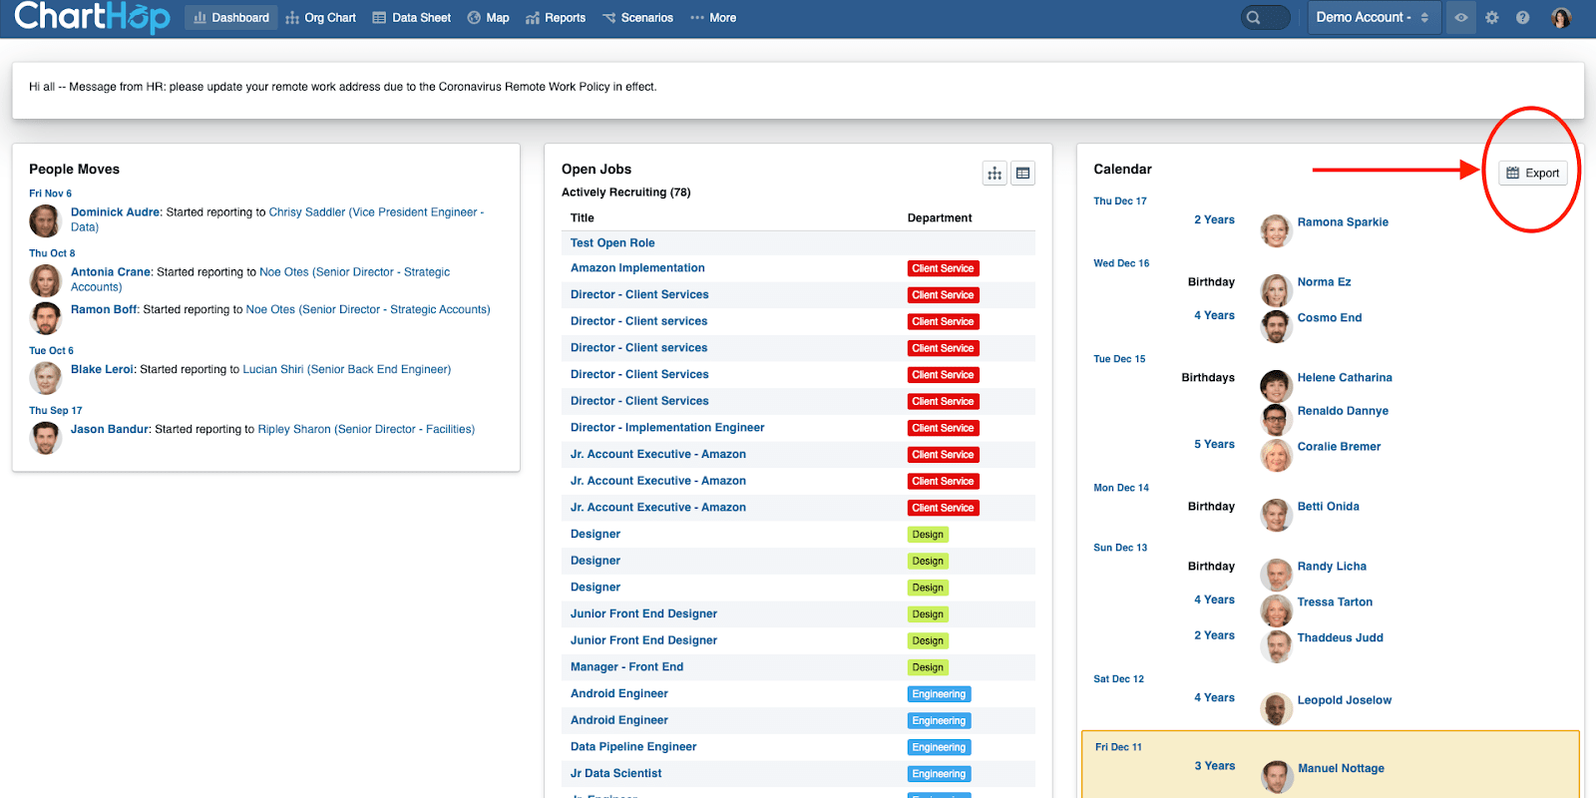This screenshot has height=798, width=1596.
Task: Open settings via the gear icon
Action: [x=1492, y=18]
